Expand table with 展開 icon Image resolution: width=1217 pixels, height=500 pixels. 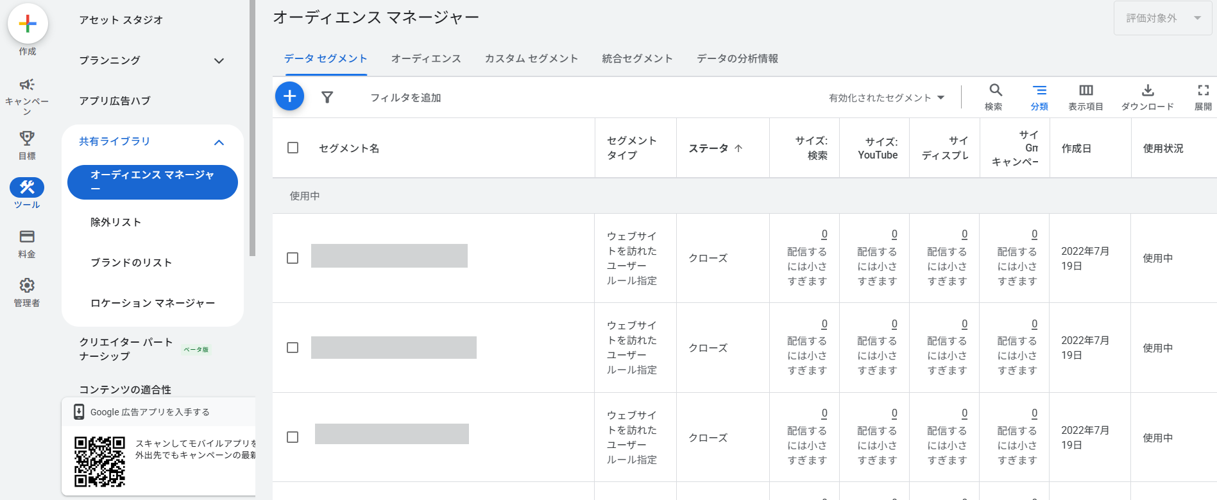tap(1203, 97)
